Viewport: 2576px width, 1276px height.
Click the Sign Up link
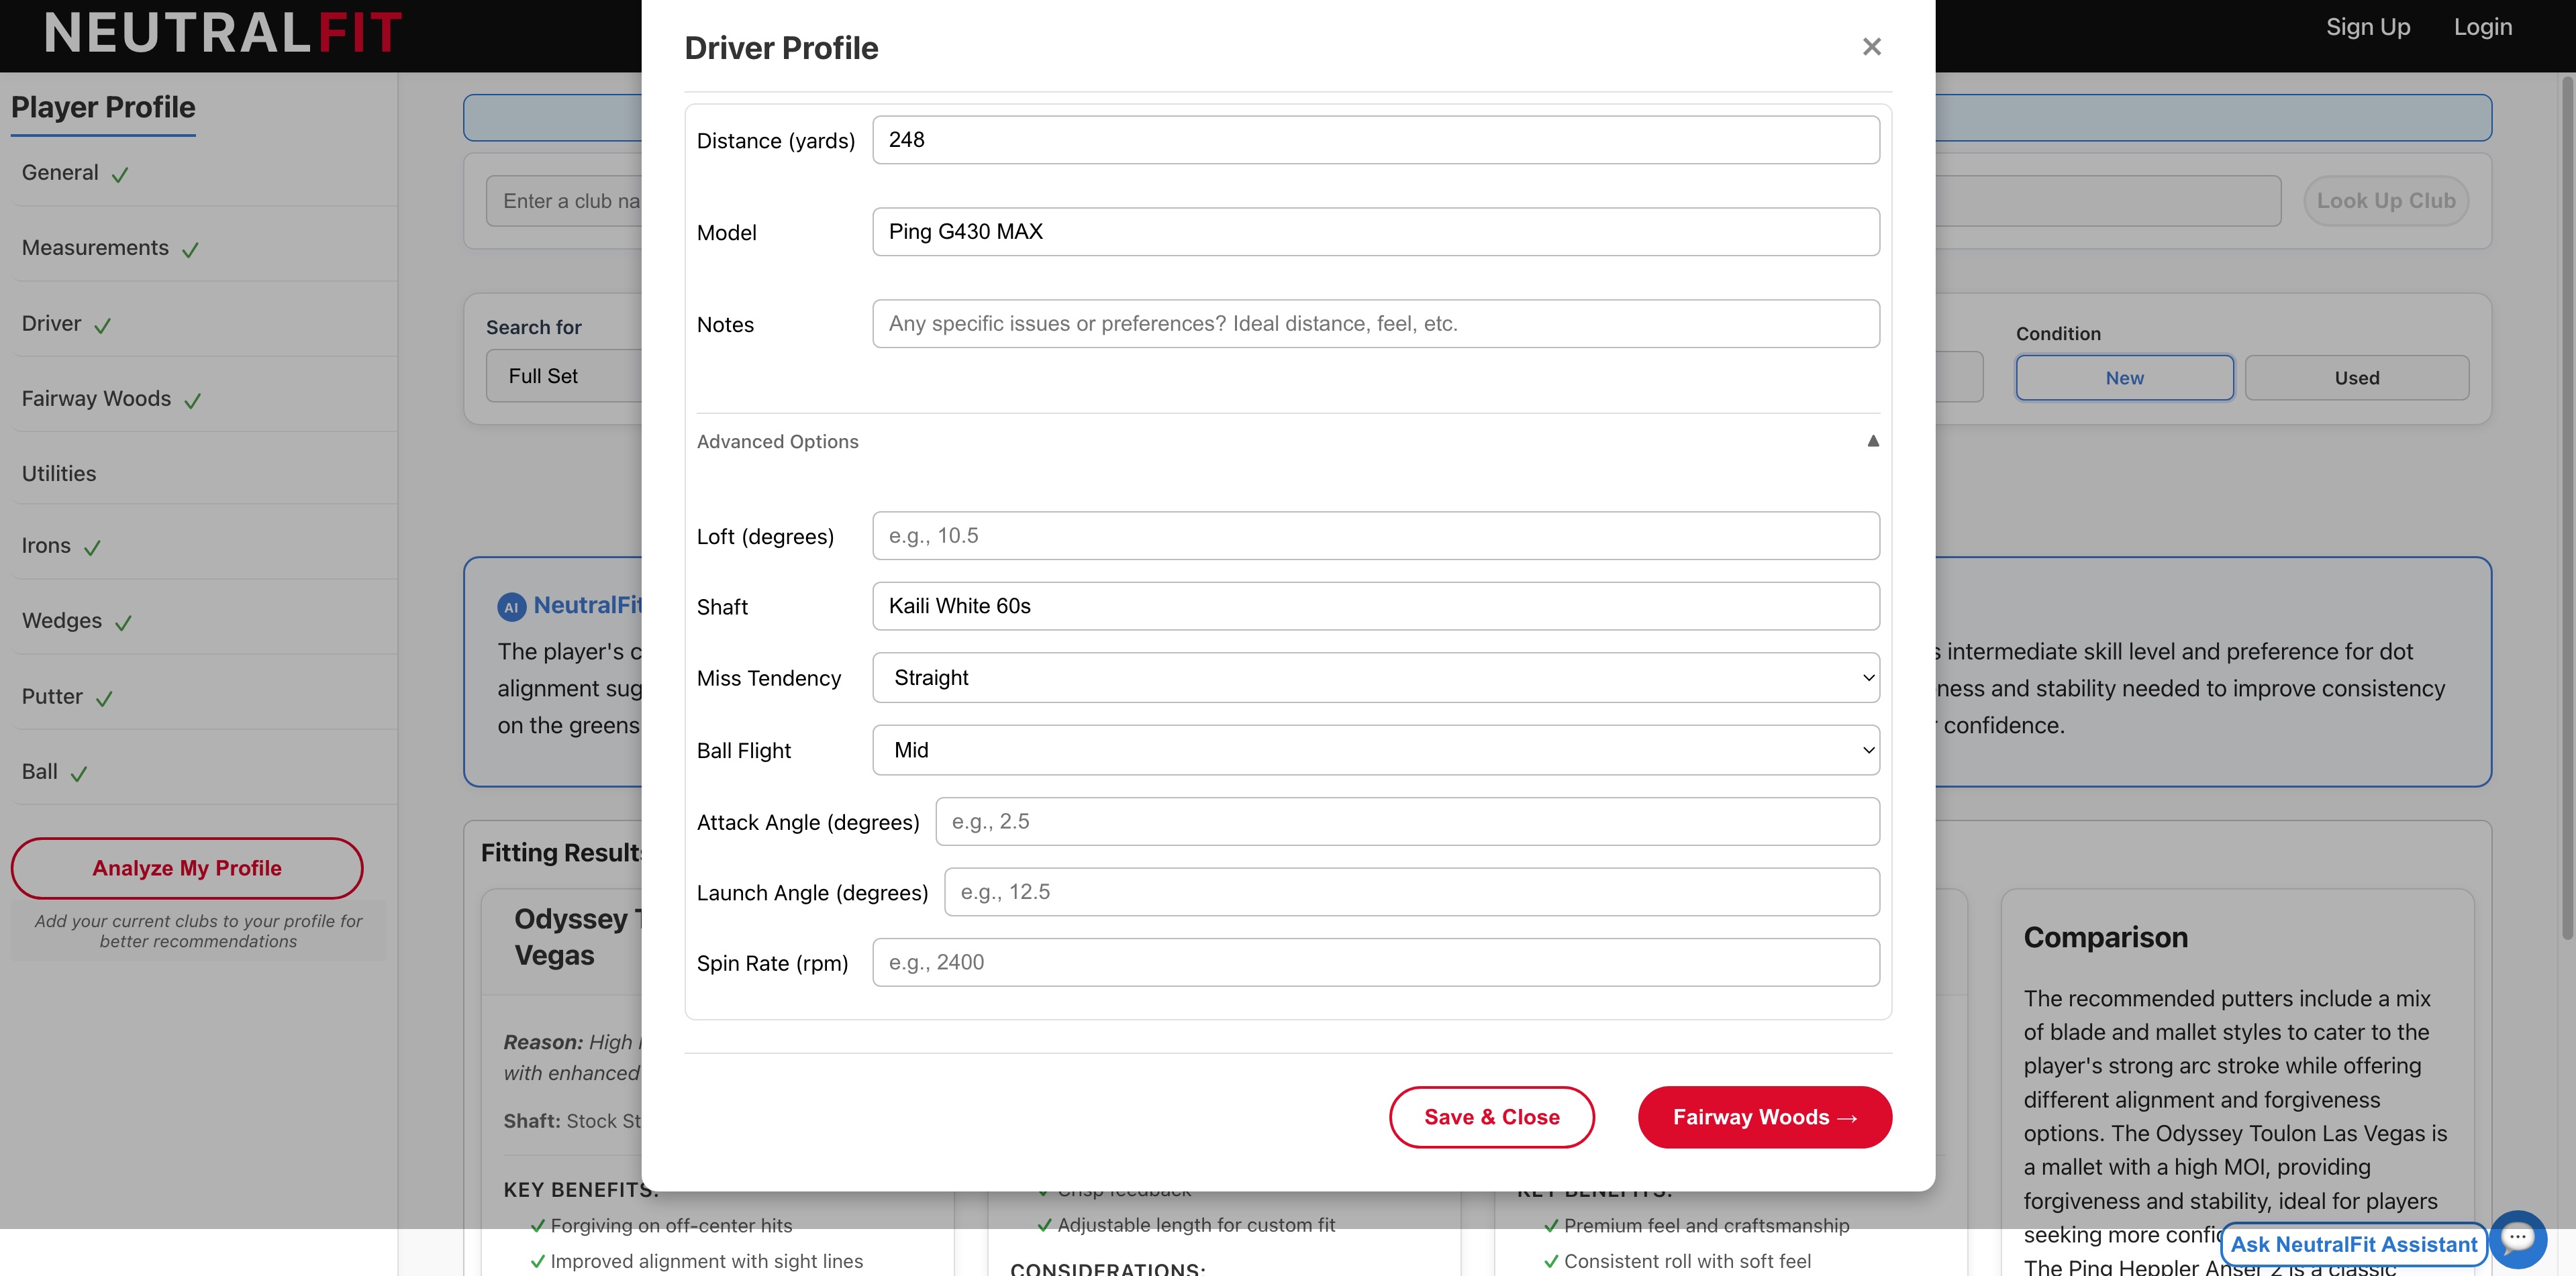pyautogui.click(x=2367, y=27)
